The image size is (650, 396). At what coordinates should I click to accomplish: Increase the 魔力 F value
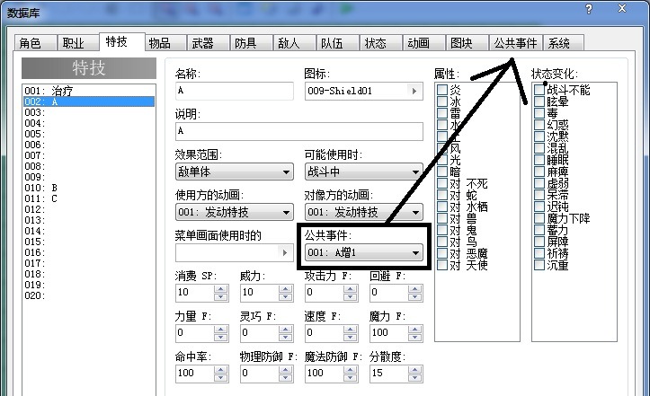click(415, 329)
